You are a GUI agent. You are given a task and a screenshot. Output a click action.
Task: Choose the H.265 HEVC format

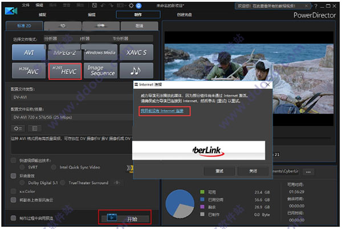[x=65, y=71]
